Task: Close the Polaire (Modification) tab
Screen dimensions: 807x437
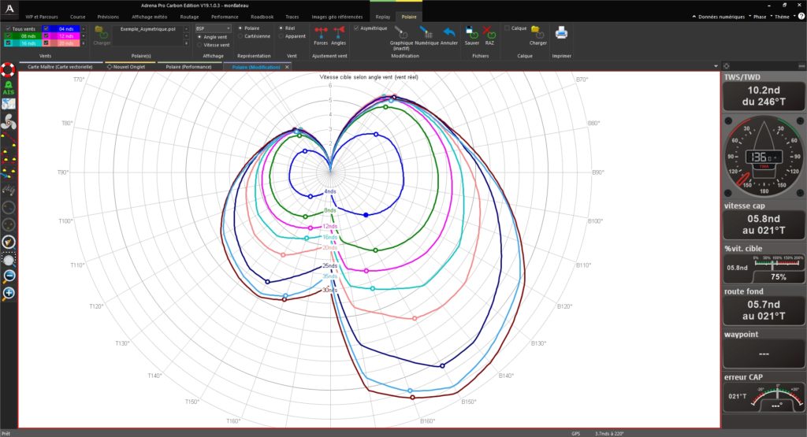Action: click(x=287, y=67)
